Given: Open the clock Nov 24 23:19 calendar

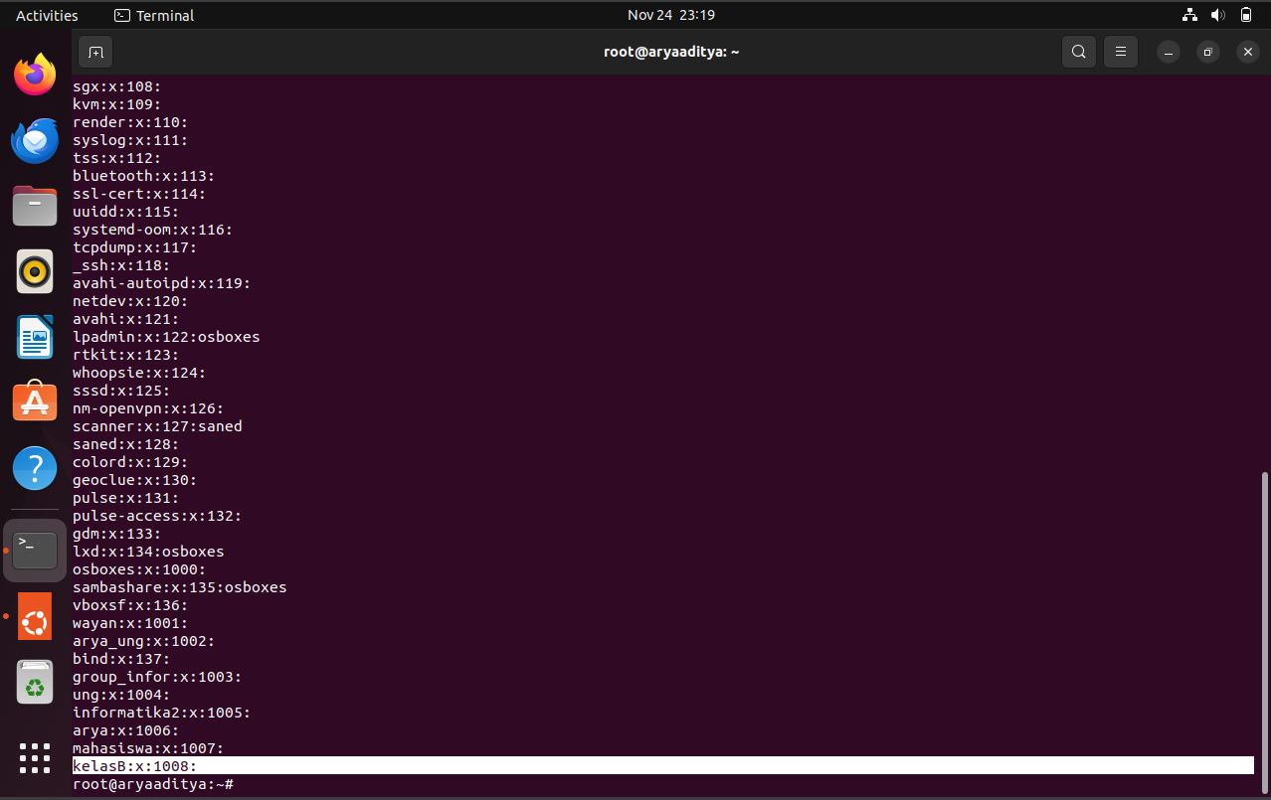Looking at the screenshot, I should 671,15.
